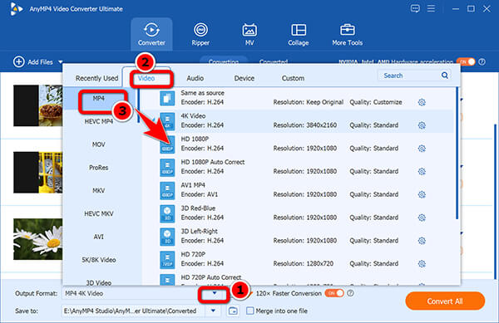Select MP4 in the format list
Screen dimensions: 499x323
[x=99, y=99]
